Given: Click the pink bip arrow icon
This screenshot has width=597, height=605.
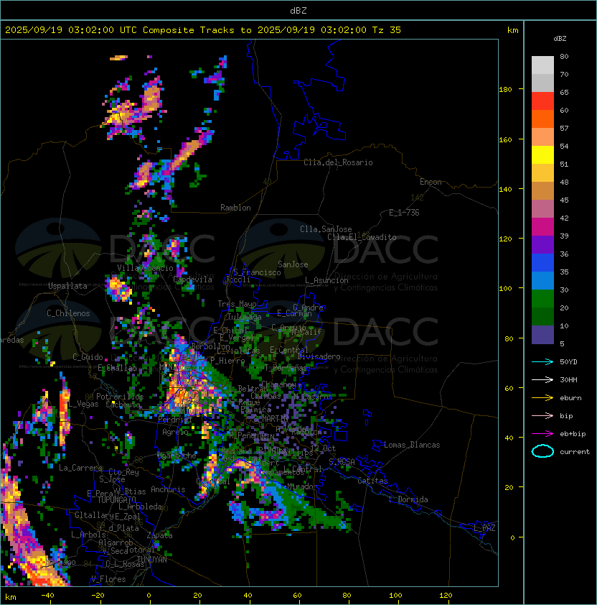Looking at the screenshot, I should (x=542, y=415).
